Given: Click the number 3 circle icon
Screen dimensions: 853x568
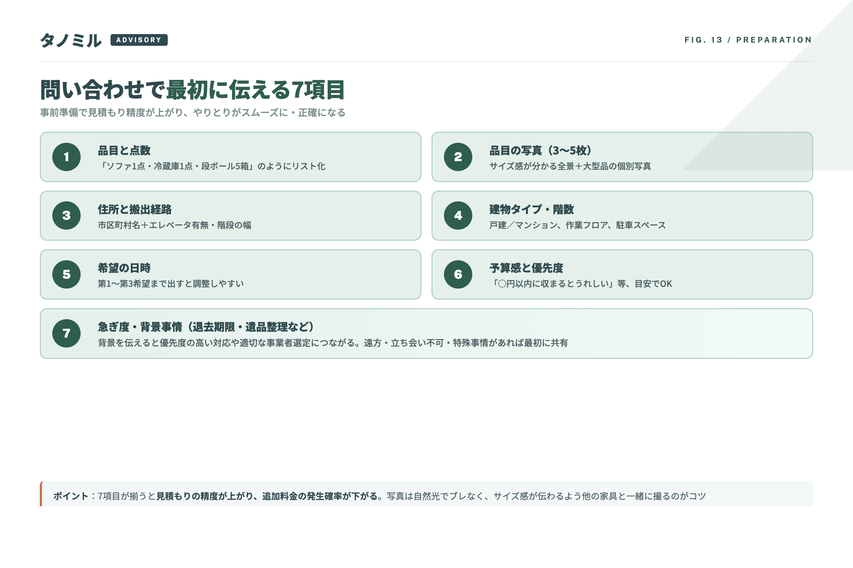Looking at the screenshot, I should coord(66,215).
